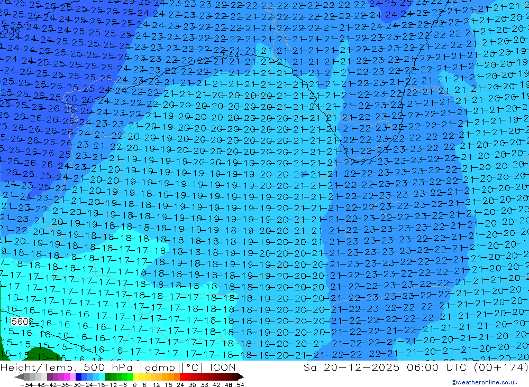
Task: Click the 'Height/Temp. 500 hPa' map title
Action: point(67,367)
